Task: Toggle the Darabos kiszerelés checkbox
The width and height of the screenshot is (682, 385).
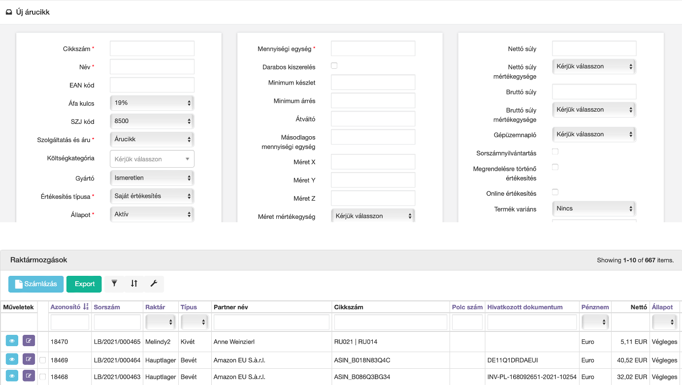Action: click(x=334, y=65)
